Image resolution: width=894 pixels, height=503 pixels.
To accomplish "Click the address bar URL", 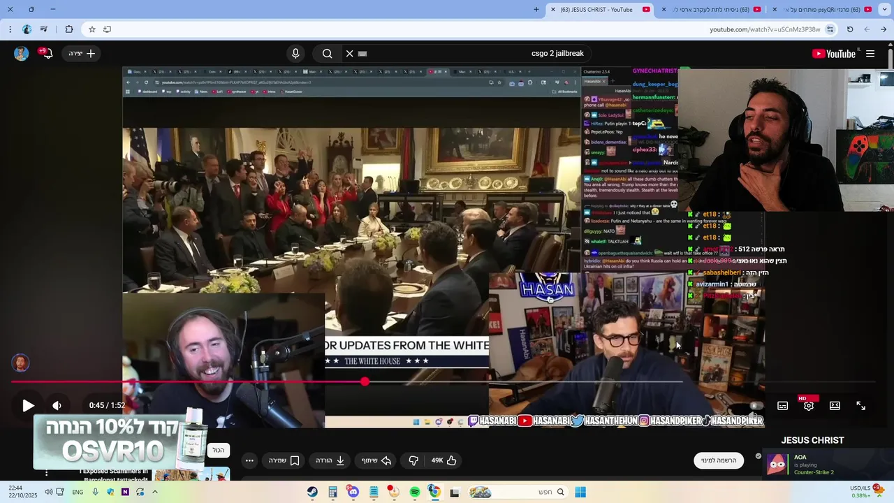I will click(x=765, y=29).
